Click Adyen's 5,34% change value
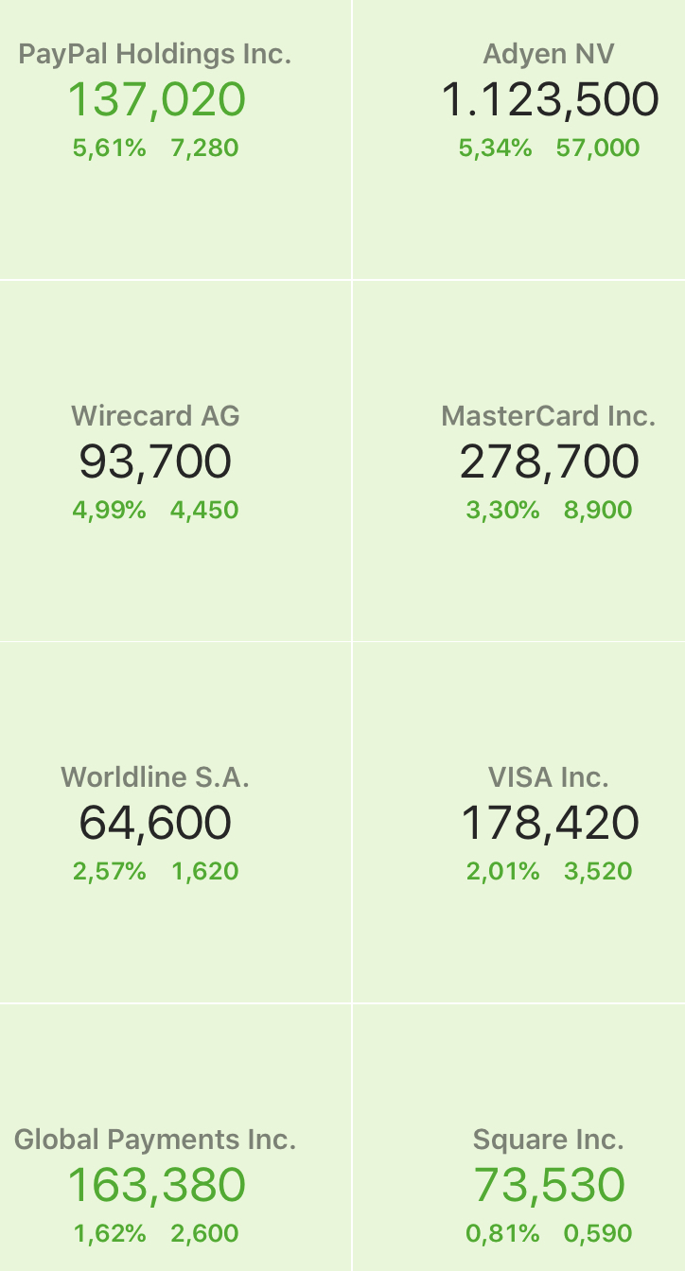Viewport: 685px width, 1271px height. click(x=495, y=148)
